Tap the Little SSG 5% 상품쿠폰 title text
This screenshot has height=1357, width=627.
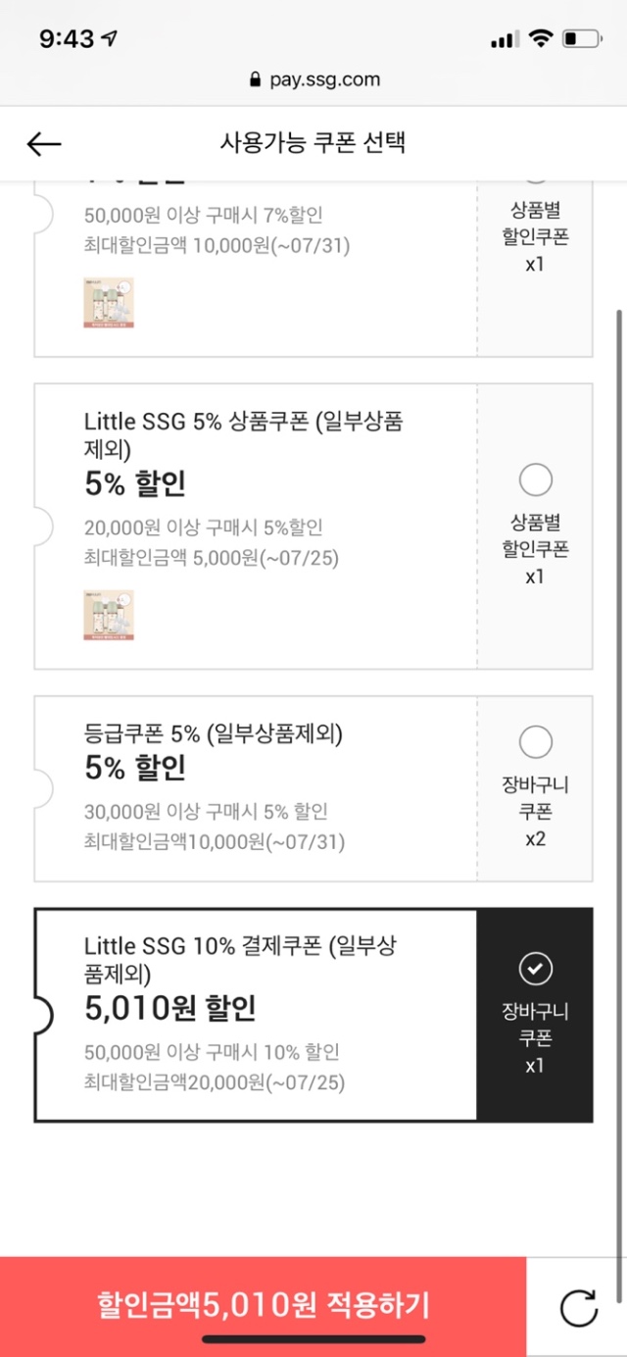click(243, 435)
